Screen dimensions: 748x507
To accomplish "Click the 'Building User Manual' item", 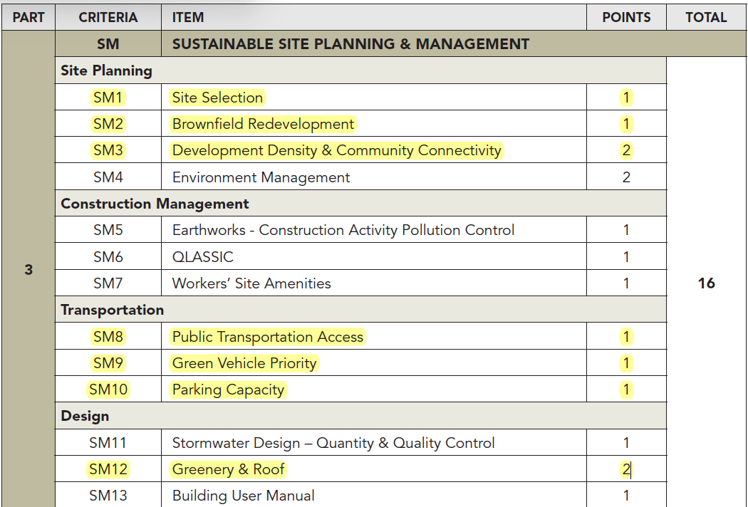I will (x=243, y=496).
